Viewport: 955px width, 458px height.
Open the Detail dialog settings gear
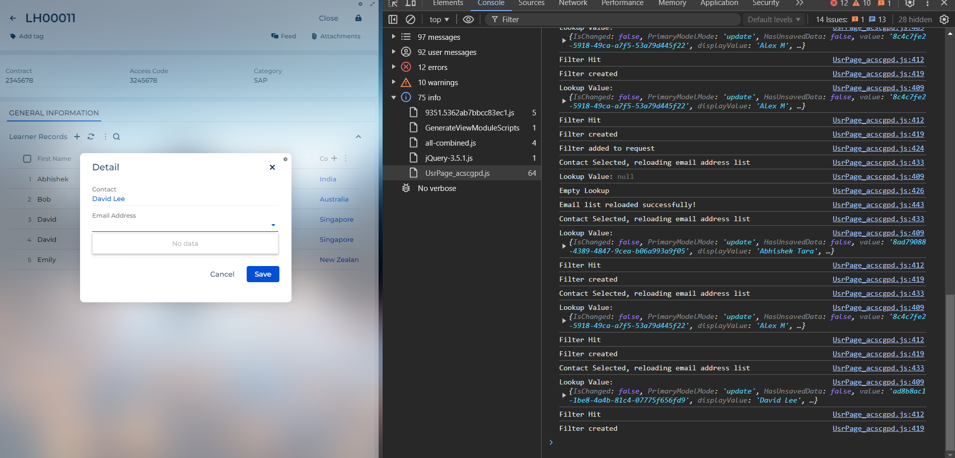pyautogui.click(x=285, y=159)
